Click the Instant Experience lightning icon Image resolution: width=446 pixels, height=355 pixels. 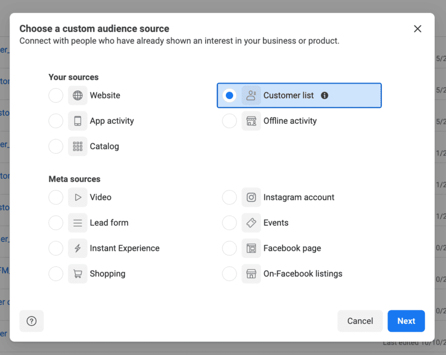pos(77,249)
